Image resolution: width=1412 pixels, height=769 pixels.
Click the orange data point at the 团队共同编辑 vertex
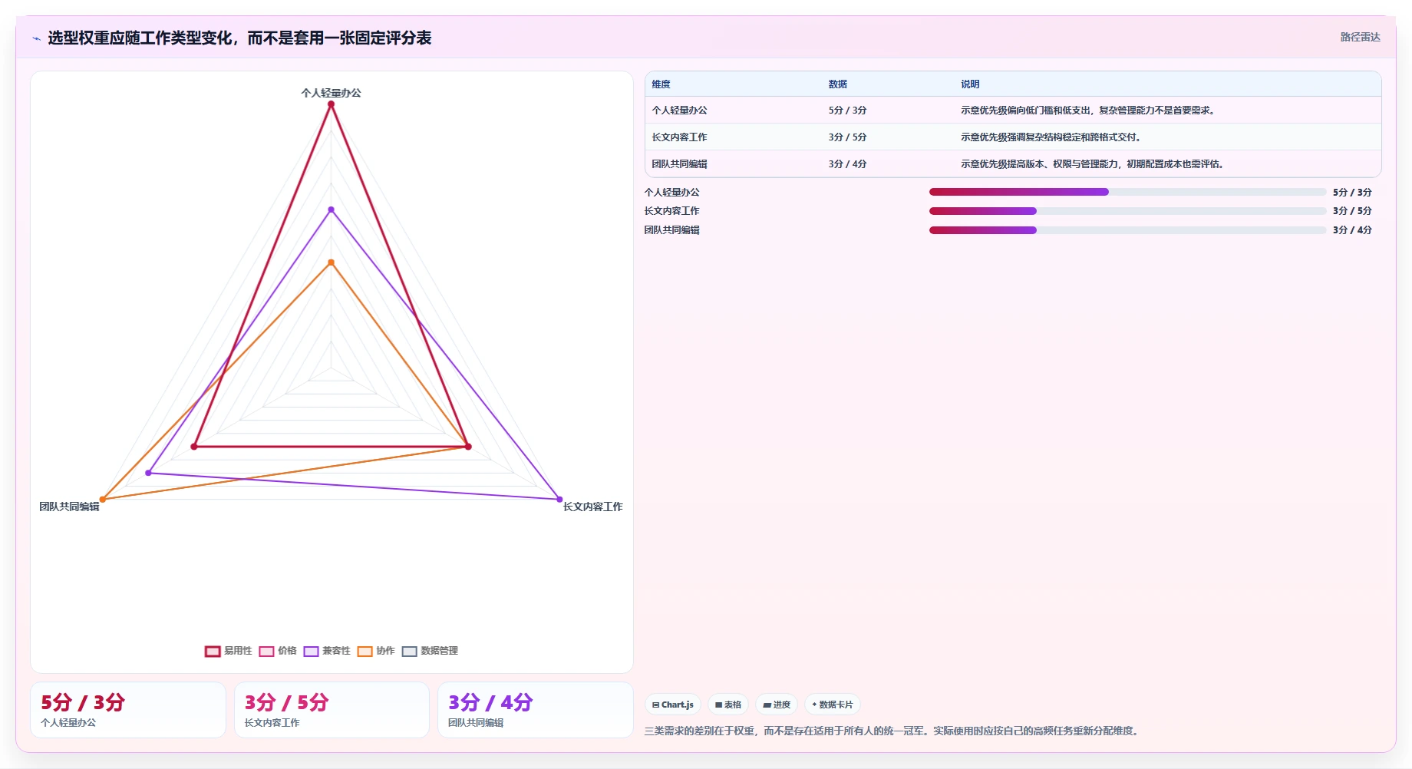click(x=103, y=500)
